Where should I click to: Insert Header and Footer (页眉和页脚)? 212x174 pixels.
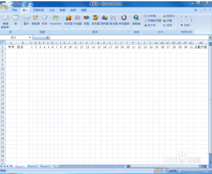pos(152,20)
